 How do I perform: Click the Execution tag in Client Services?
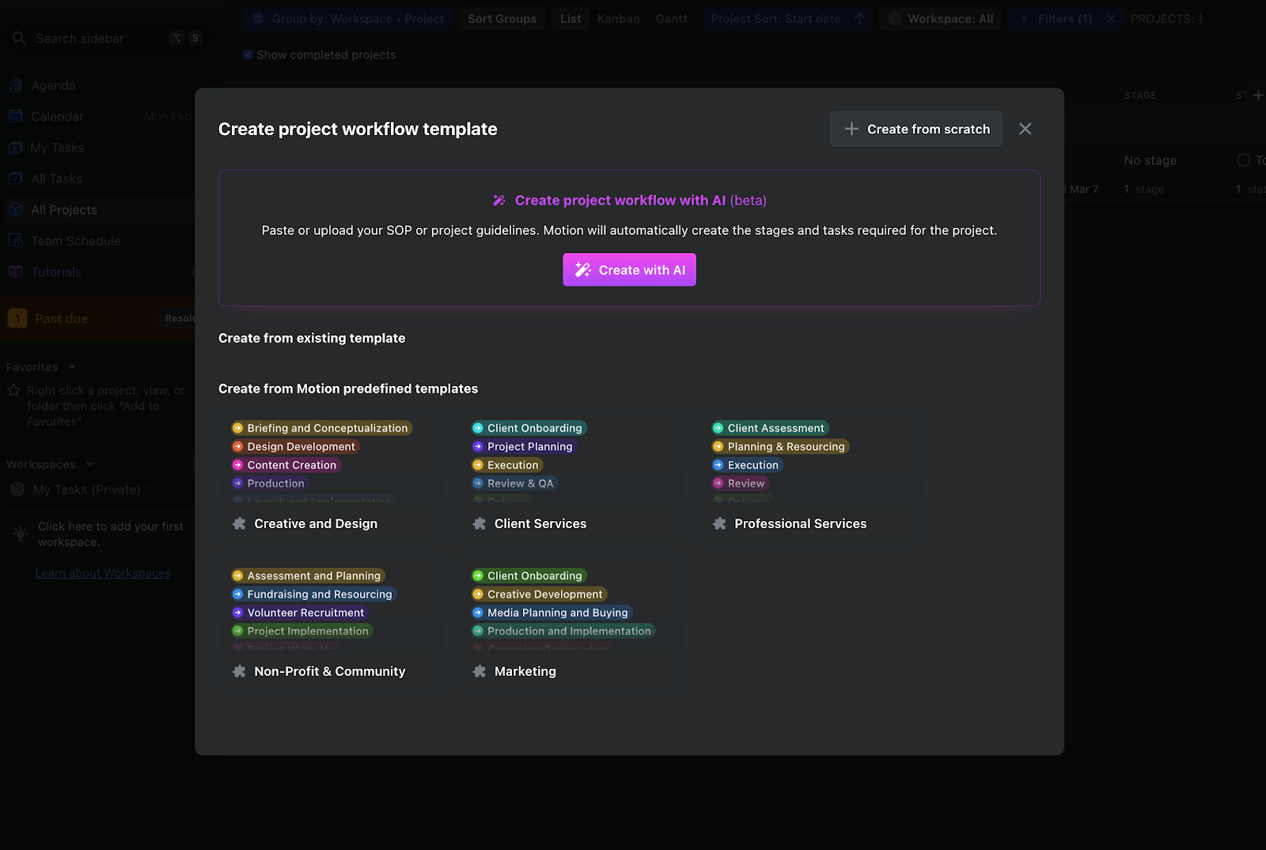pos(507,465)
